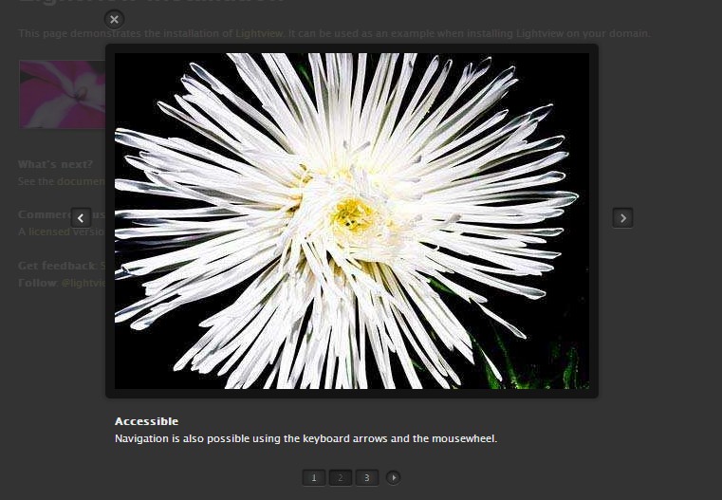Click the "Follow" label text
Viewport: 722px width, 500px height.
tap(37, 283)
